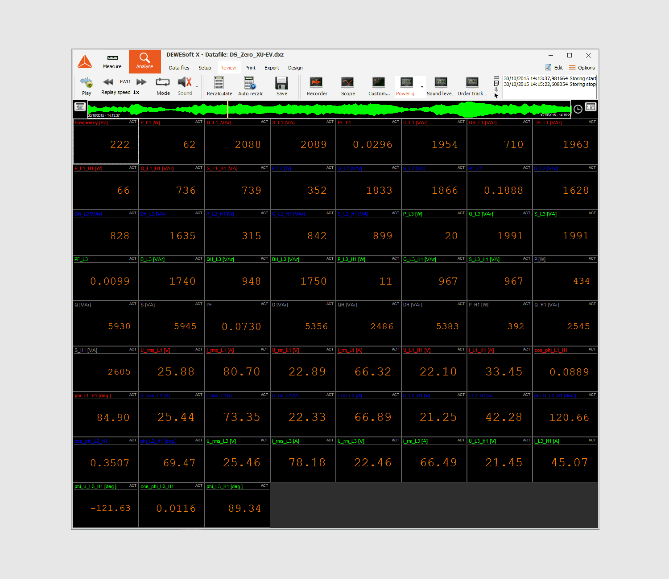Click the S [VA] value 5945
Image resolution: width=669 pixels, height=579 pixels.
pyautogui.click(x=185, y=326)
